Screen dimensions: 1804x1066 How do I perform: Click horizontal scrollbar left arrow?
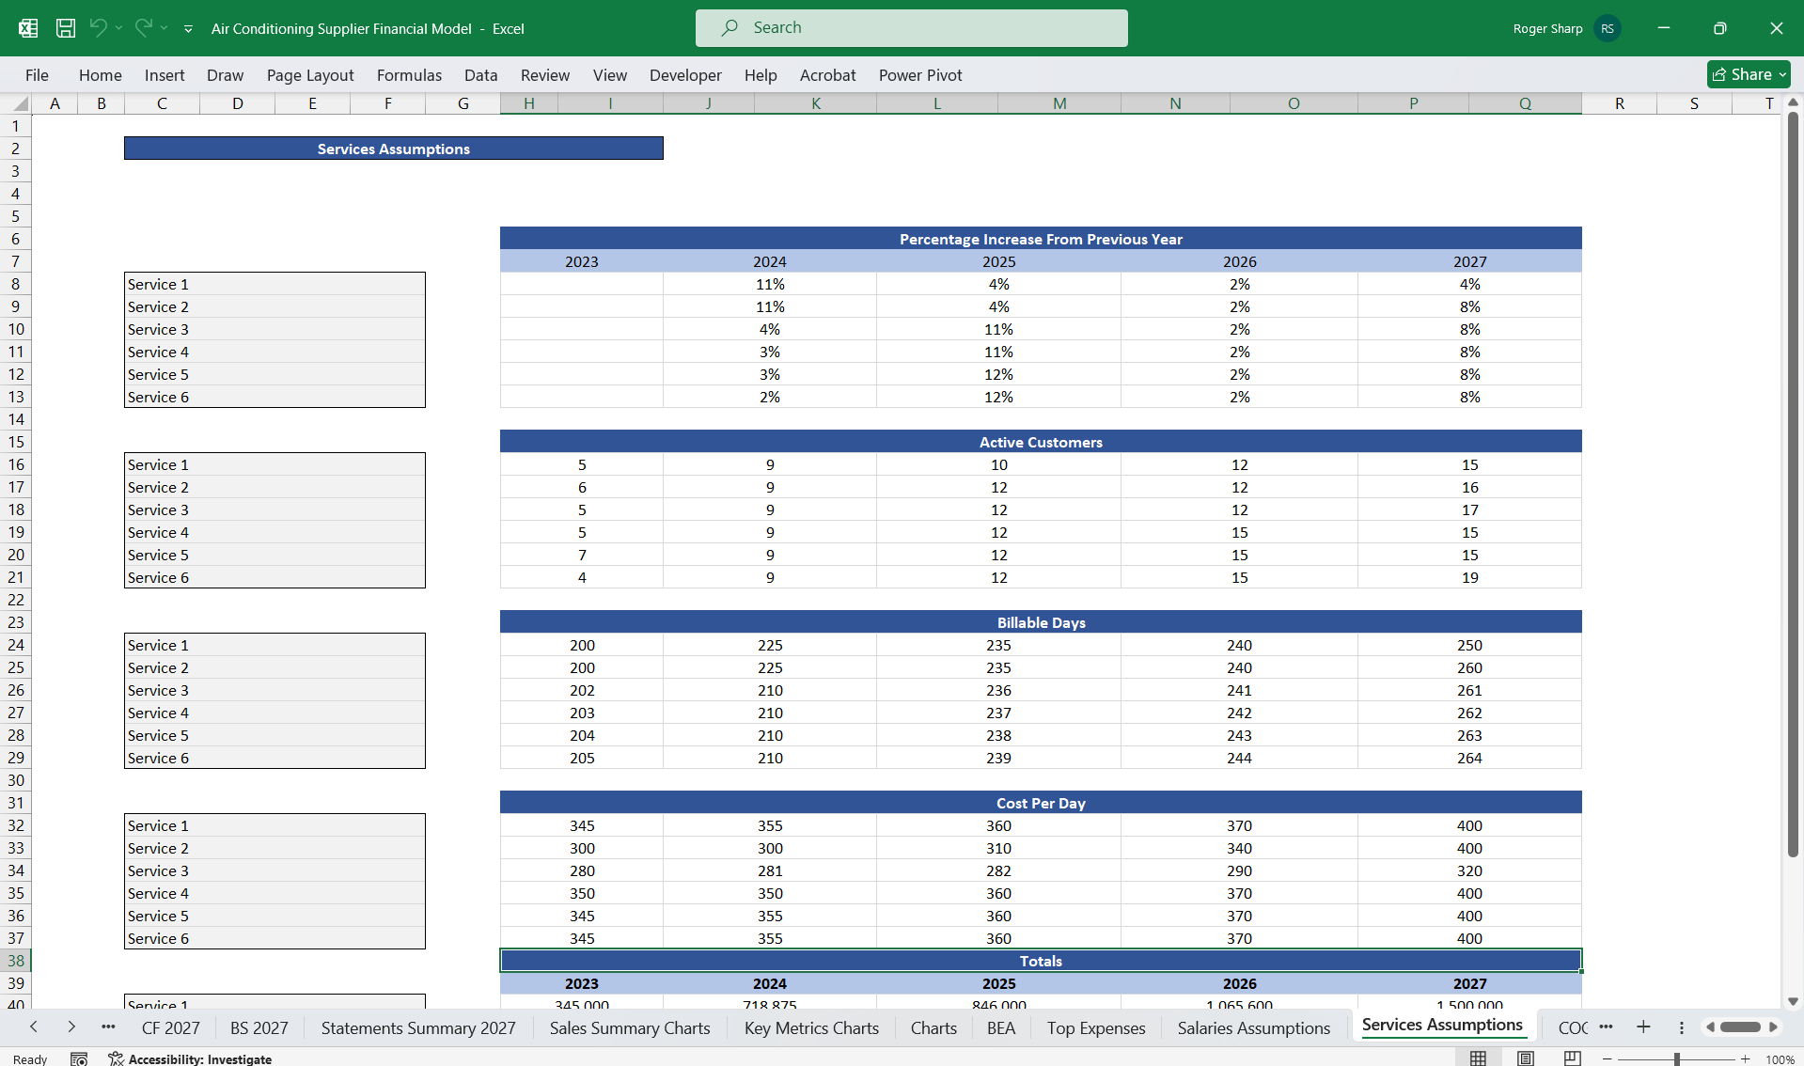pos(1710,1027)
